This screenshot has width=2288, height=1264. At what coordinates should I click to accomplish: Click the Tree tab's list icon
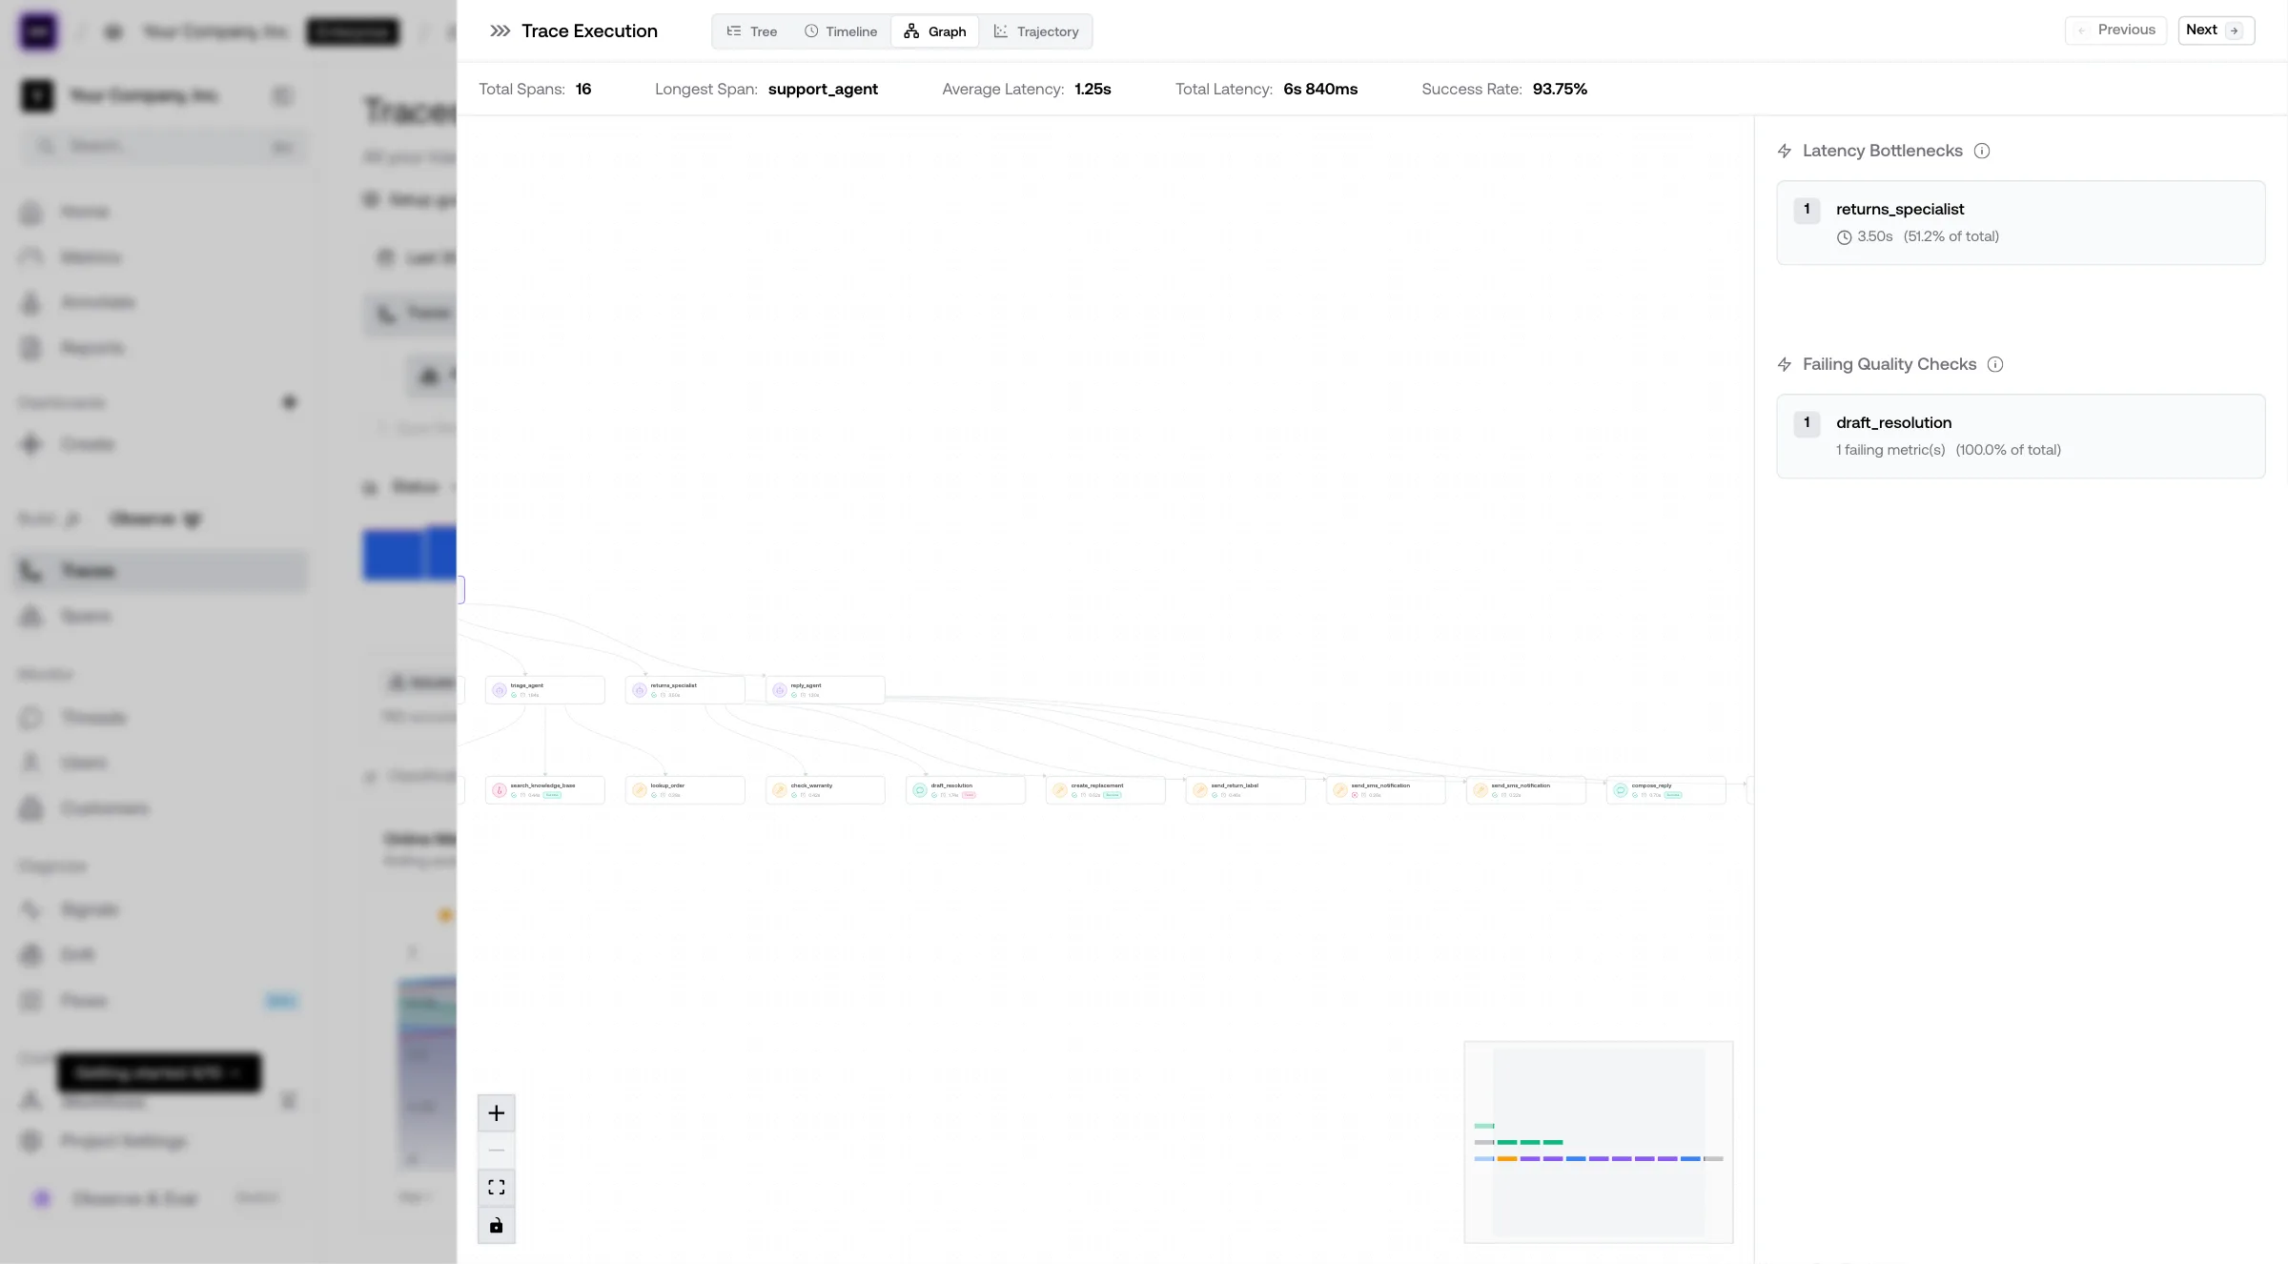[733, 31]
